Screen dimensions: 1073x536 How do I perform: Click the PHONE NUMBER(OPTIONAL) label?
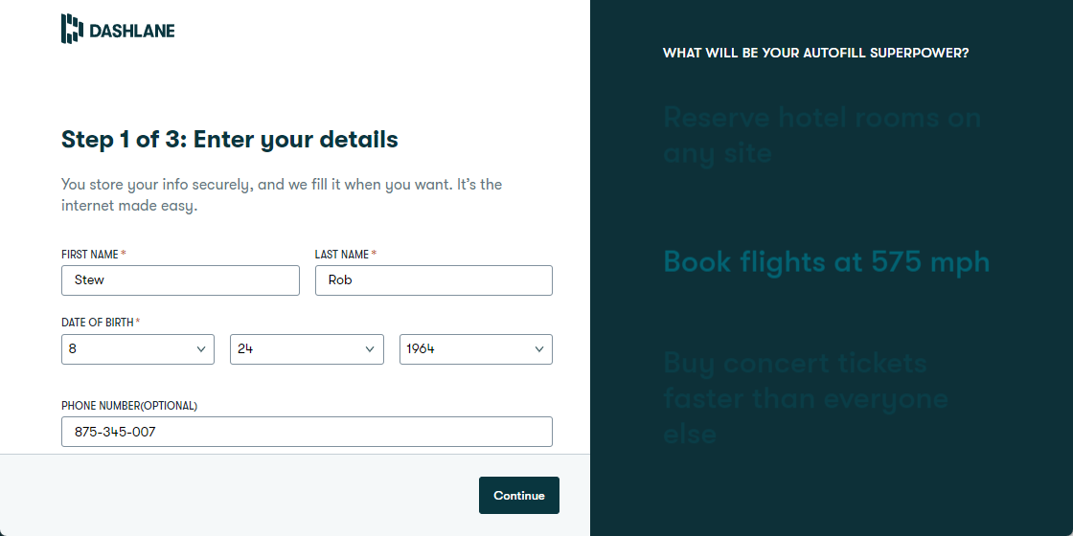tap(129, 406)
